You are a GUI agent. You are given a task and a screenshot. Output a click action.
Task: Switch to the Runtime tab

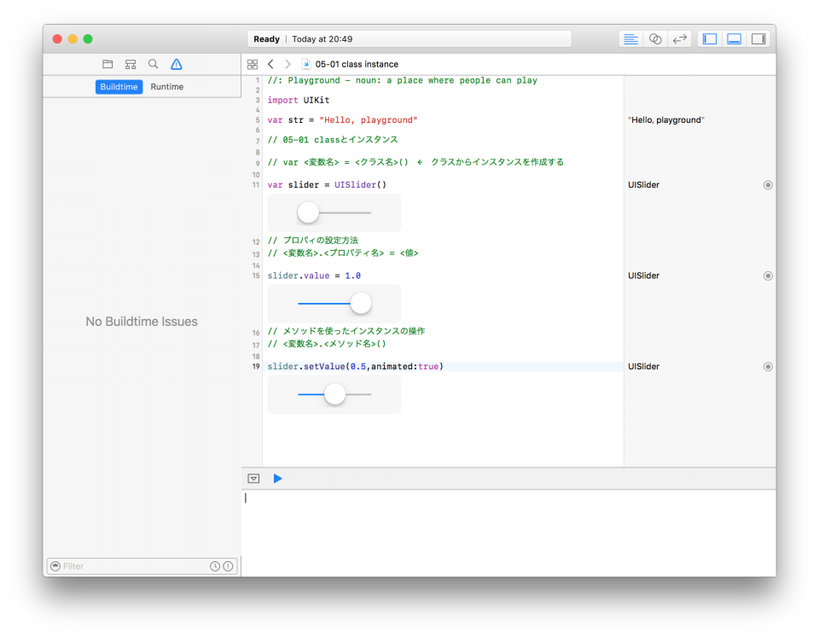(x=167, y=87)
